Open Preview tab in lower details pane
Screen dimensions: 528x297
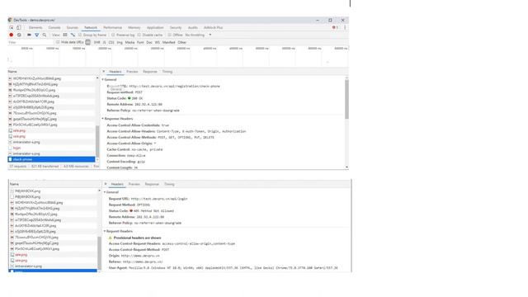[134, 184]
